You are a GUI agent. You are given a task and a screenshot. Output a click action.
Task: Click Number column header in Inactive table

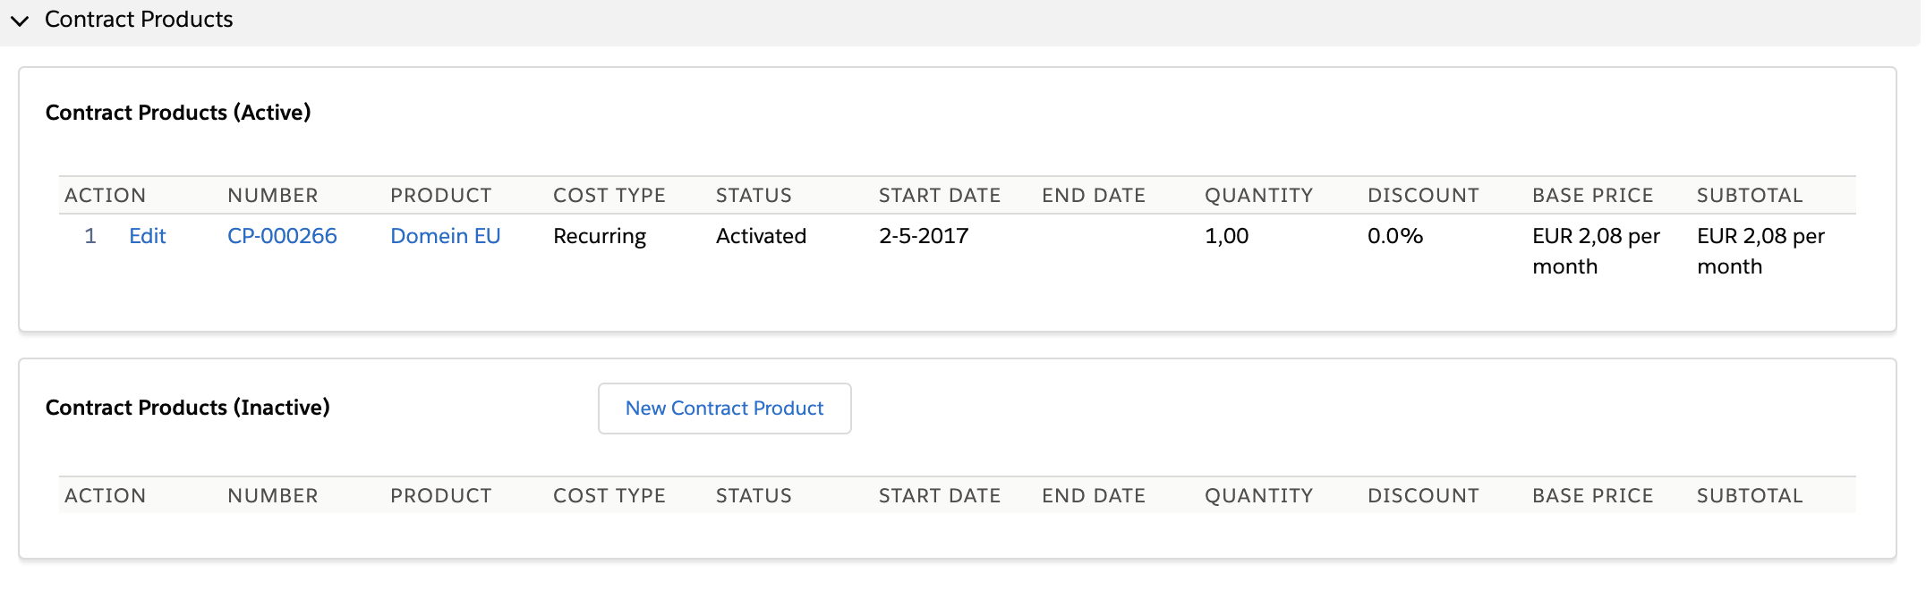pyautogui.click(x=273, y=496)
